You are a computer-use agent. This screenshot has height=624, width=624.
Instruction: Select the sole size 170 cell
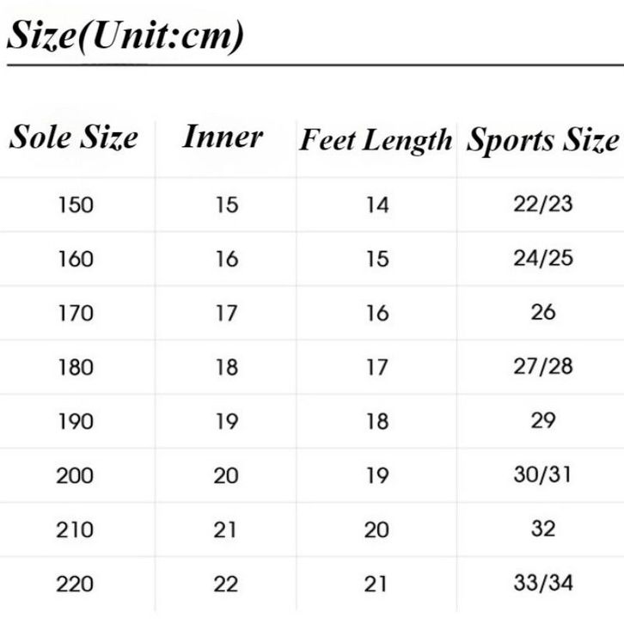click(x=75, y=313)
